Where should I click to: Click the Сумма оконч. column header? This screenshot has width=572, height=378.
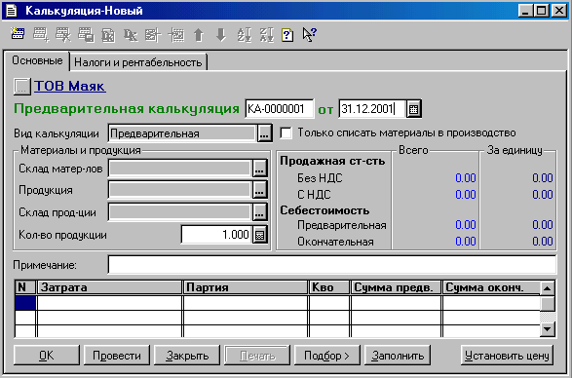pos(491,287)
